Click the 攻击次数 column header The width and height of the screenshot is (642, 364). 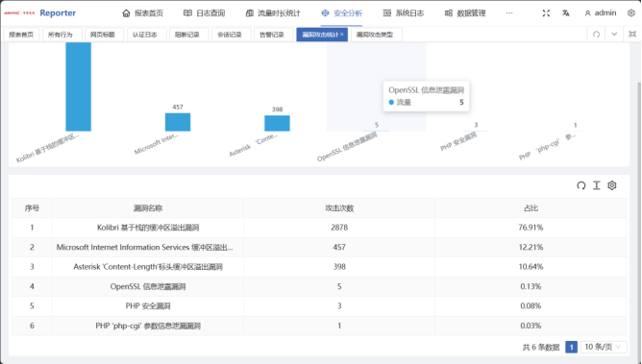click(x=339, y=208)
